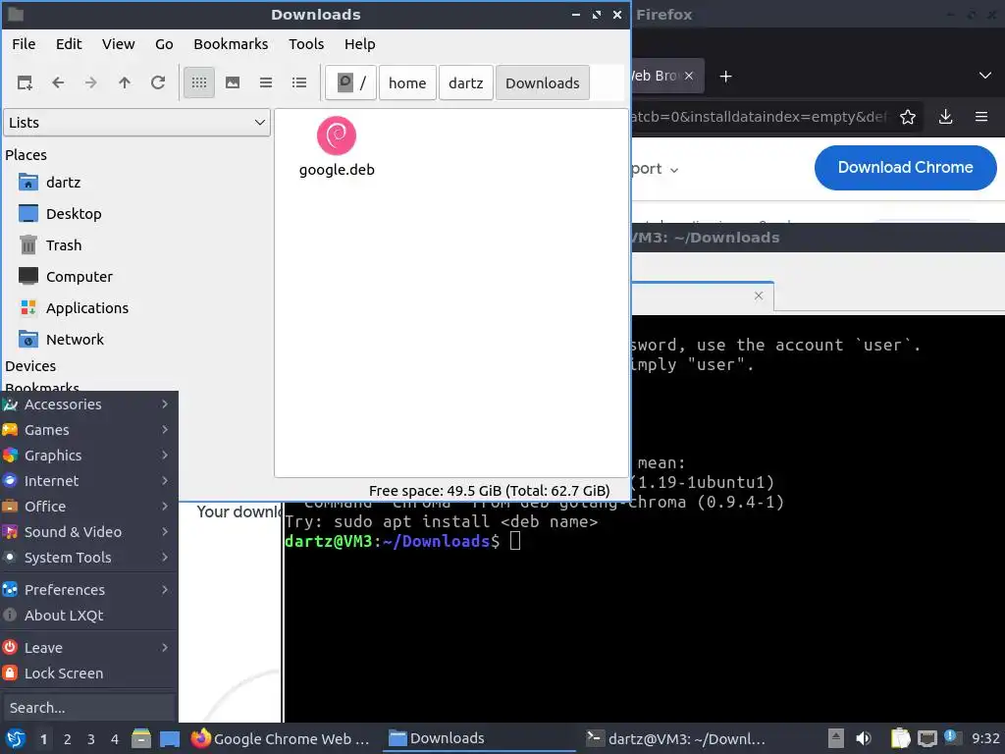This screenshot has height=754, width=1005.
Task: Open a new Firefox tab
Action: point(725,77)
